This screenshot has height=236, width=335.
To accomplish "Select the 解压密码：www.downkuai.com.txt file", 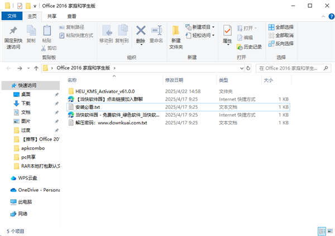I will point(178,123).
